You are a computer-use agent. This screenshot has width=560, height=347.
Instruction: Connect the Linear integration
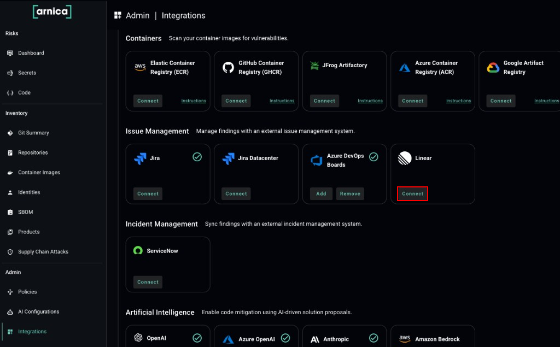(412, 193)
